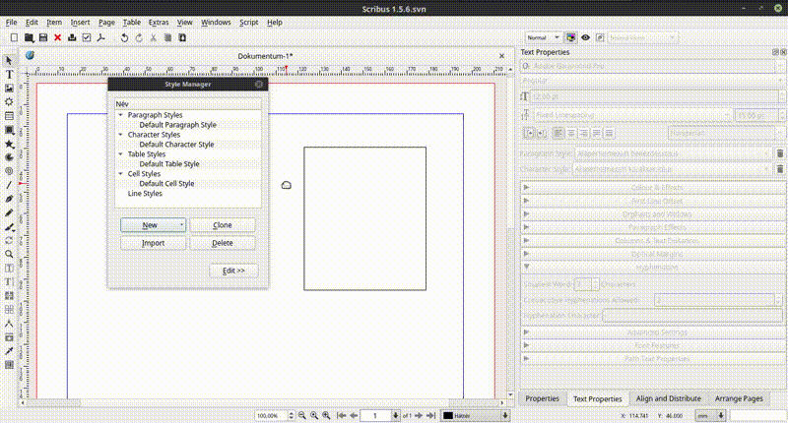Select Default Table Style item

pyautogui.click(x=168, y=164)
